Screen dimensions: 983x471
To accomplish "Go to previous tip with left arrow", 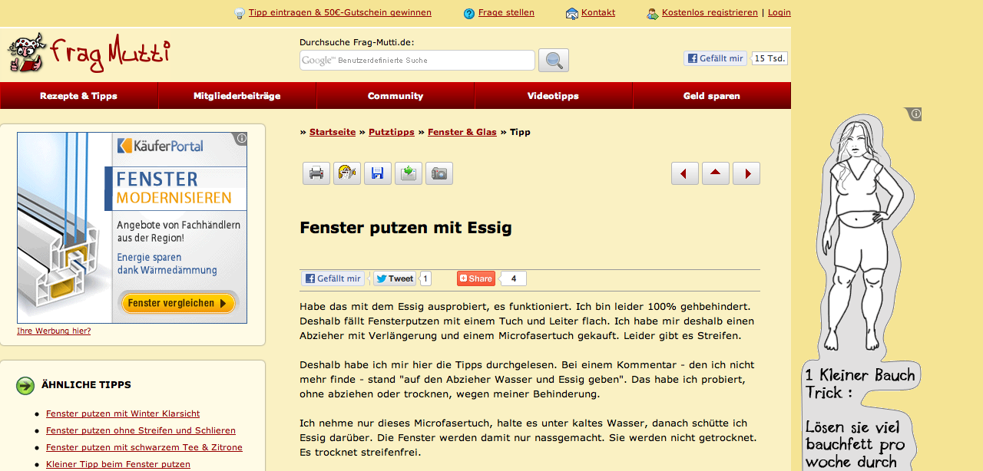I will [x=684, y=173].
